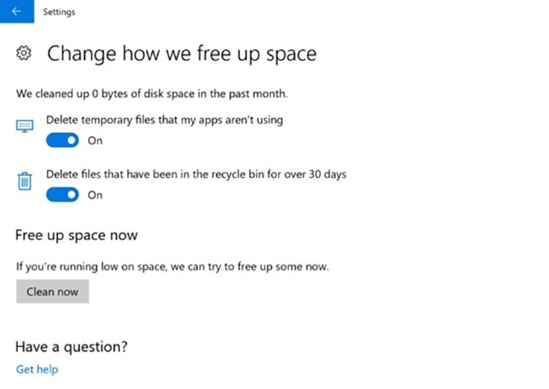Click the On label under the recycle bin option
549x389 pixels.
pos(95,195)
